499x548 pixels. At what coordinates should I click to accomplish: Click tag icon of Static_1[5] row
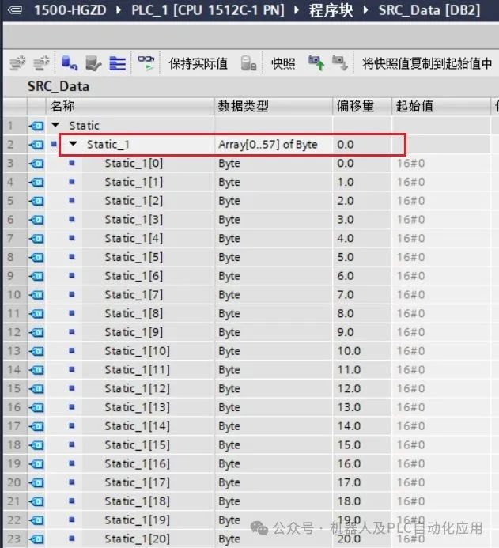36,257
